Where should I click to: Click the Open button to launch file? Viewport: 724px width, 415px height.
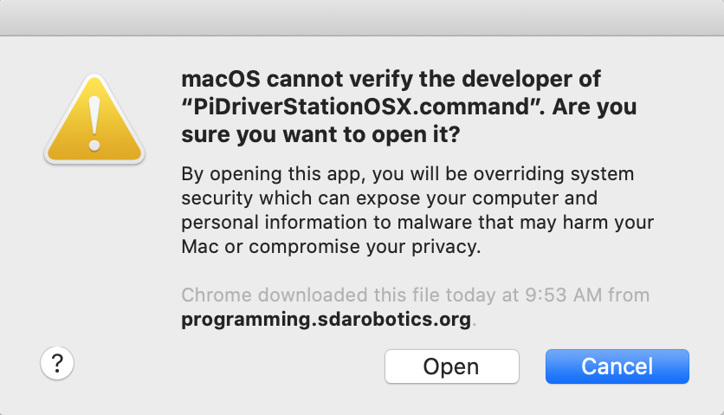point(451,366)
